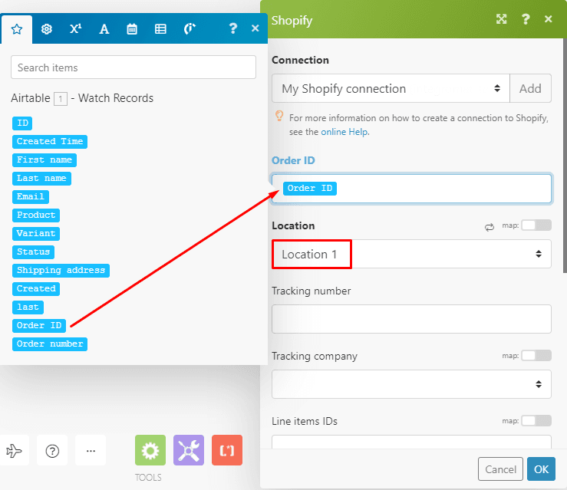Open the date and time functions tab

coord(132,29)
